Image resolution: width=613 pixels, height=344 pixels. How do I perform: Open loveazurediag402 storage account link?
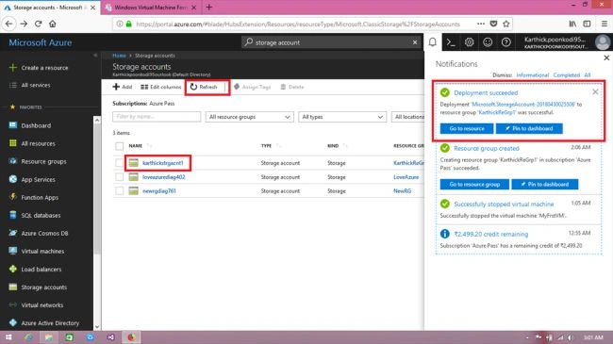click(164, 177)
